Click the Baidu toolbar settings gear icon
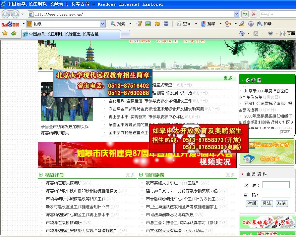Viewport: 296px width, 237px height. tap(251, 24)
